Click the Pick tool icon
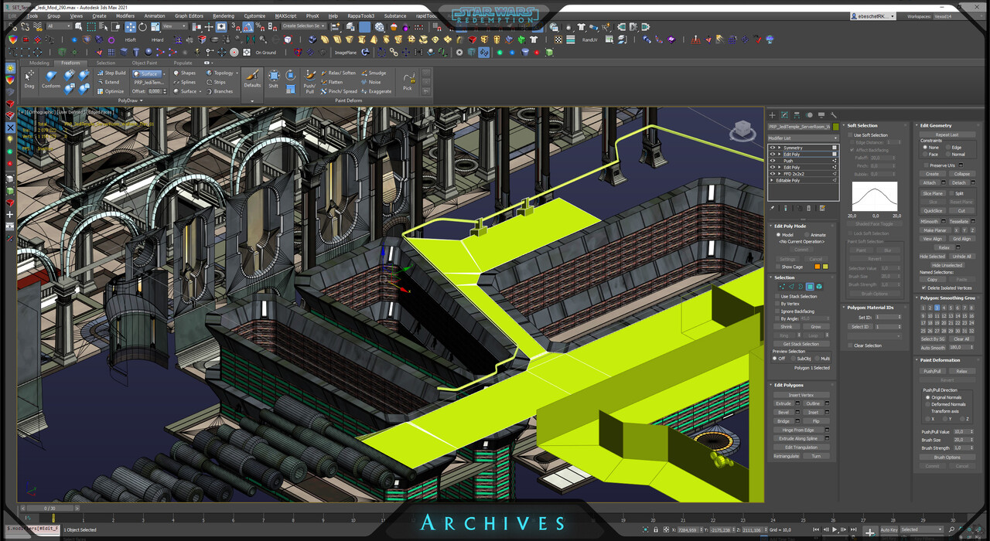The width and height of the screenshot is (990, 541). pos(408,80)
